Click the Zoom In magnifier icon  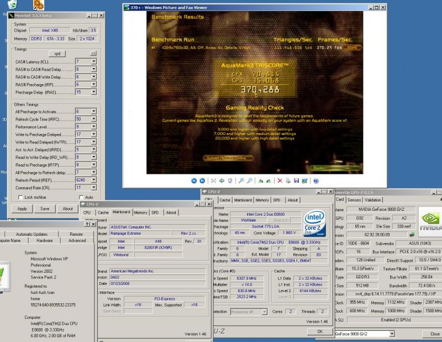241,181
